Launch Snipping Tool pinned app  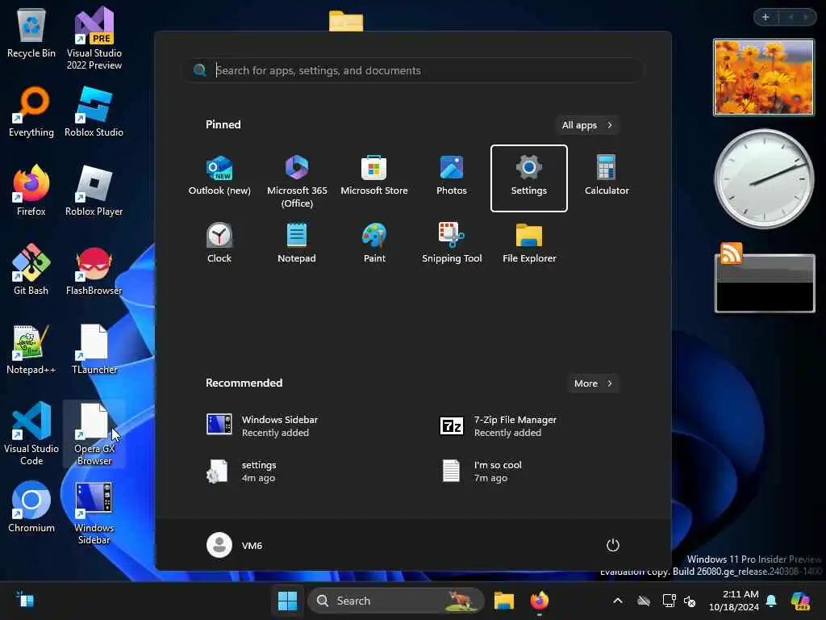tap(452, 244)
